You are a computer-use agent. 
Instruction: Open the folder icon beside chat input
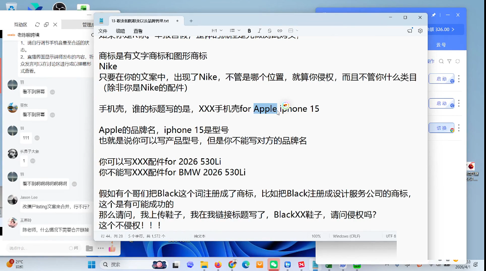click(89, 248)
